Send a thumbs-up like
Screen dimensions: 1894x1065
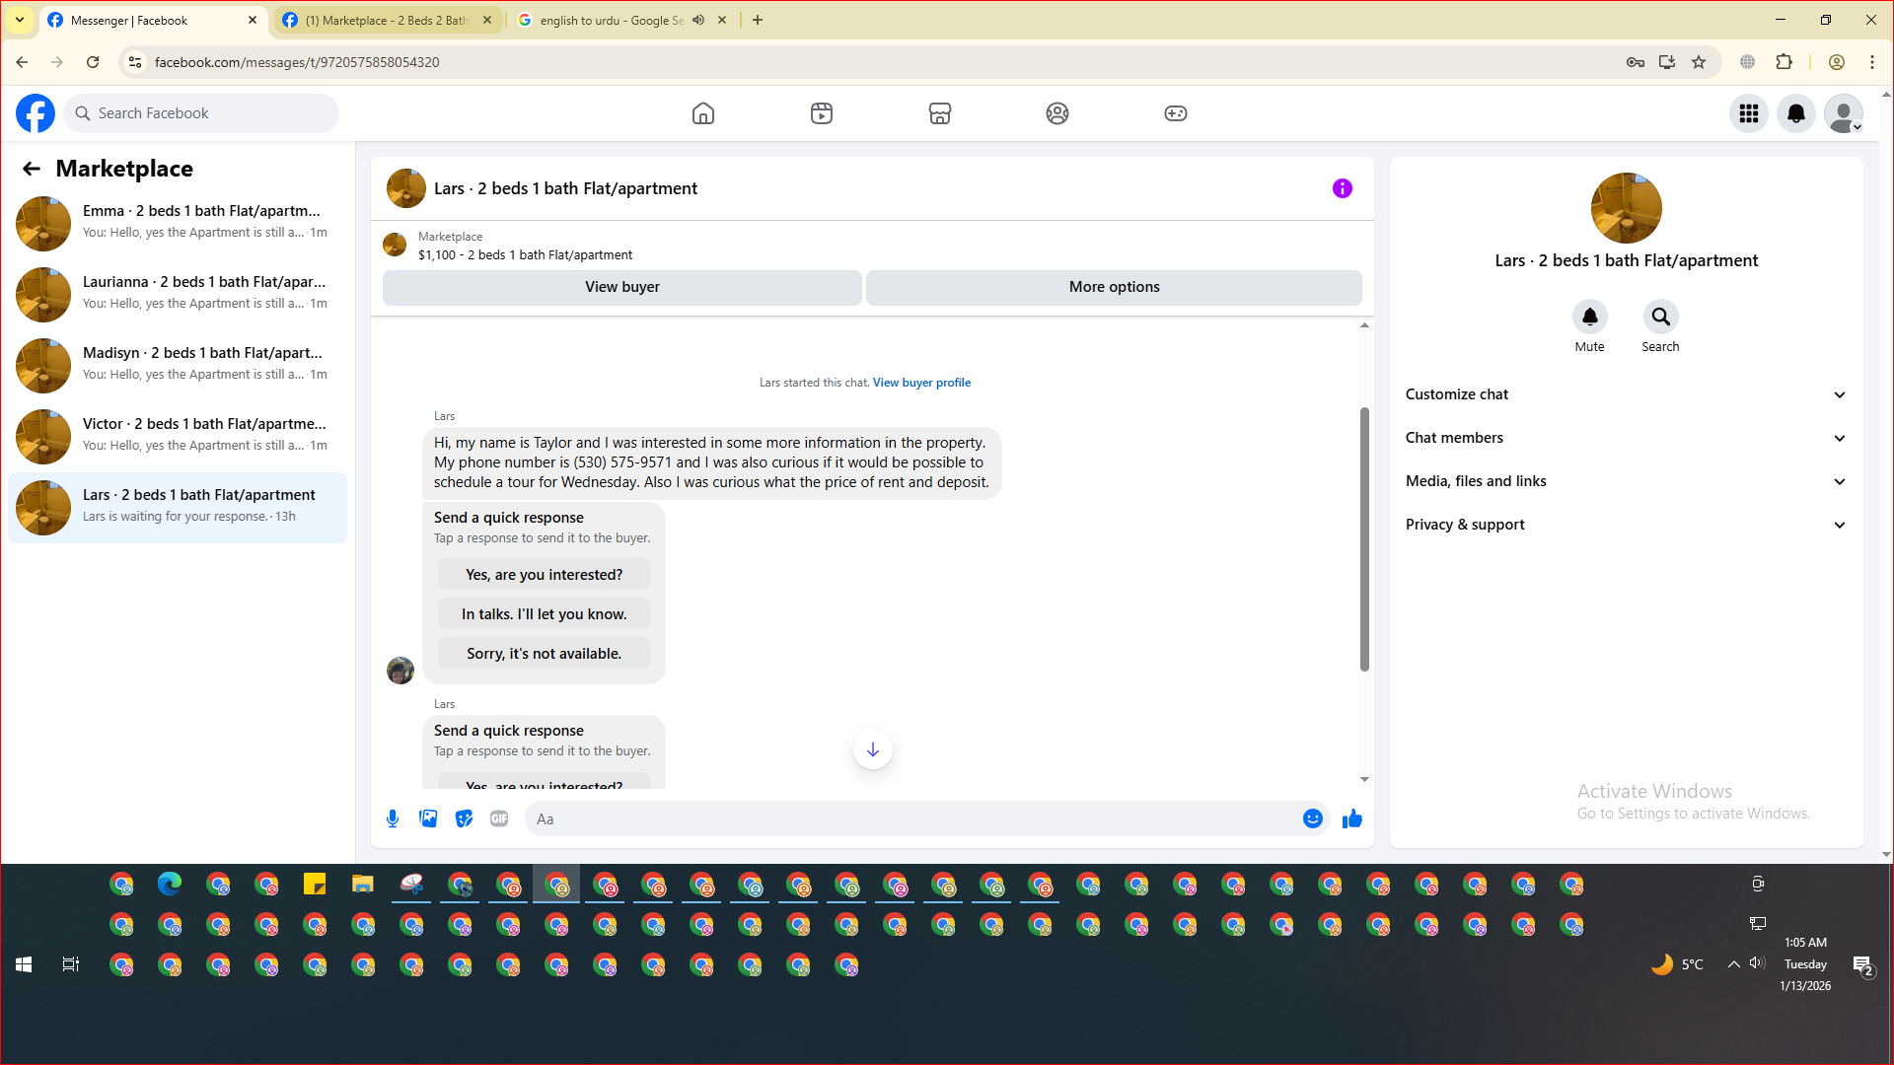(1351, 818)
